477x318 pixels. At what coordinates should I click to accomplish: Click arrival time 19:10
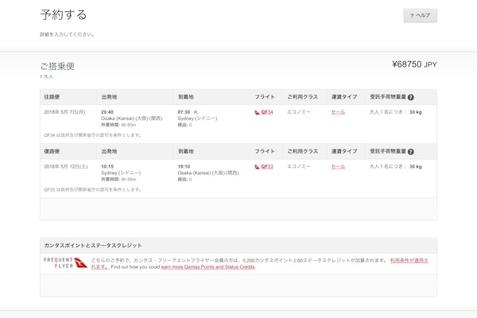[184, 166]
